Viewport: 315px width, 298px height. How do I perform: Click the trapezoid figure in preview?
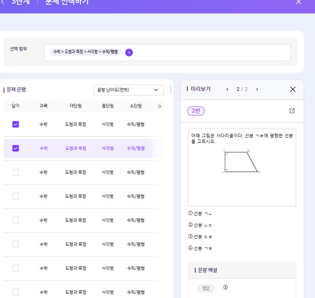click(240, 161)
